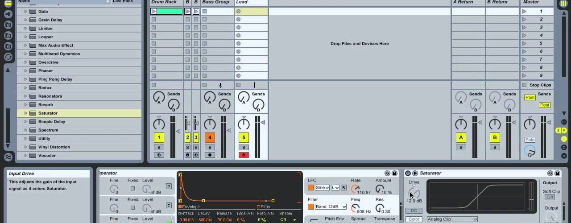Toggle the Mixer section (M button)
Image resolution: width=571 pixels, height=223 pixels.
(564, 139)
